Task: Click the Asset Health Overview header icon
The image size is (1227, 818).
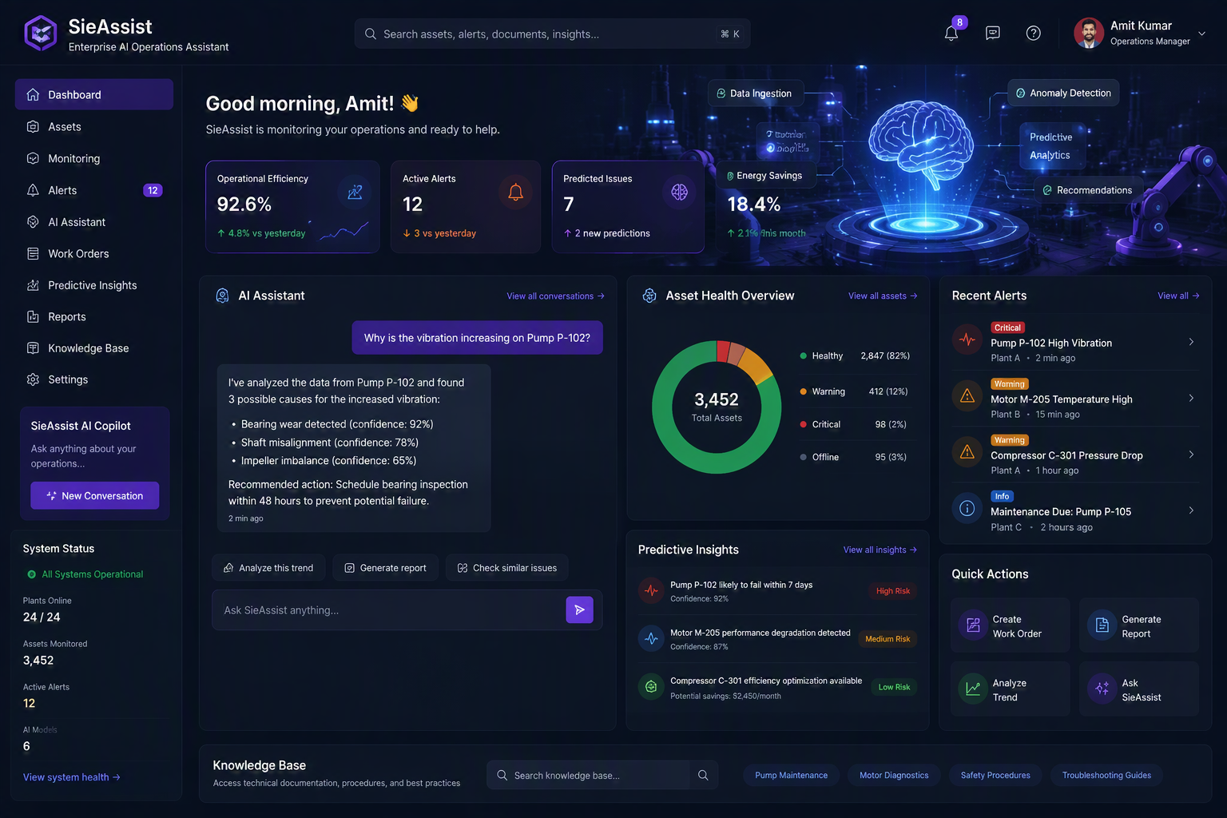Action: point(649,296)
